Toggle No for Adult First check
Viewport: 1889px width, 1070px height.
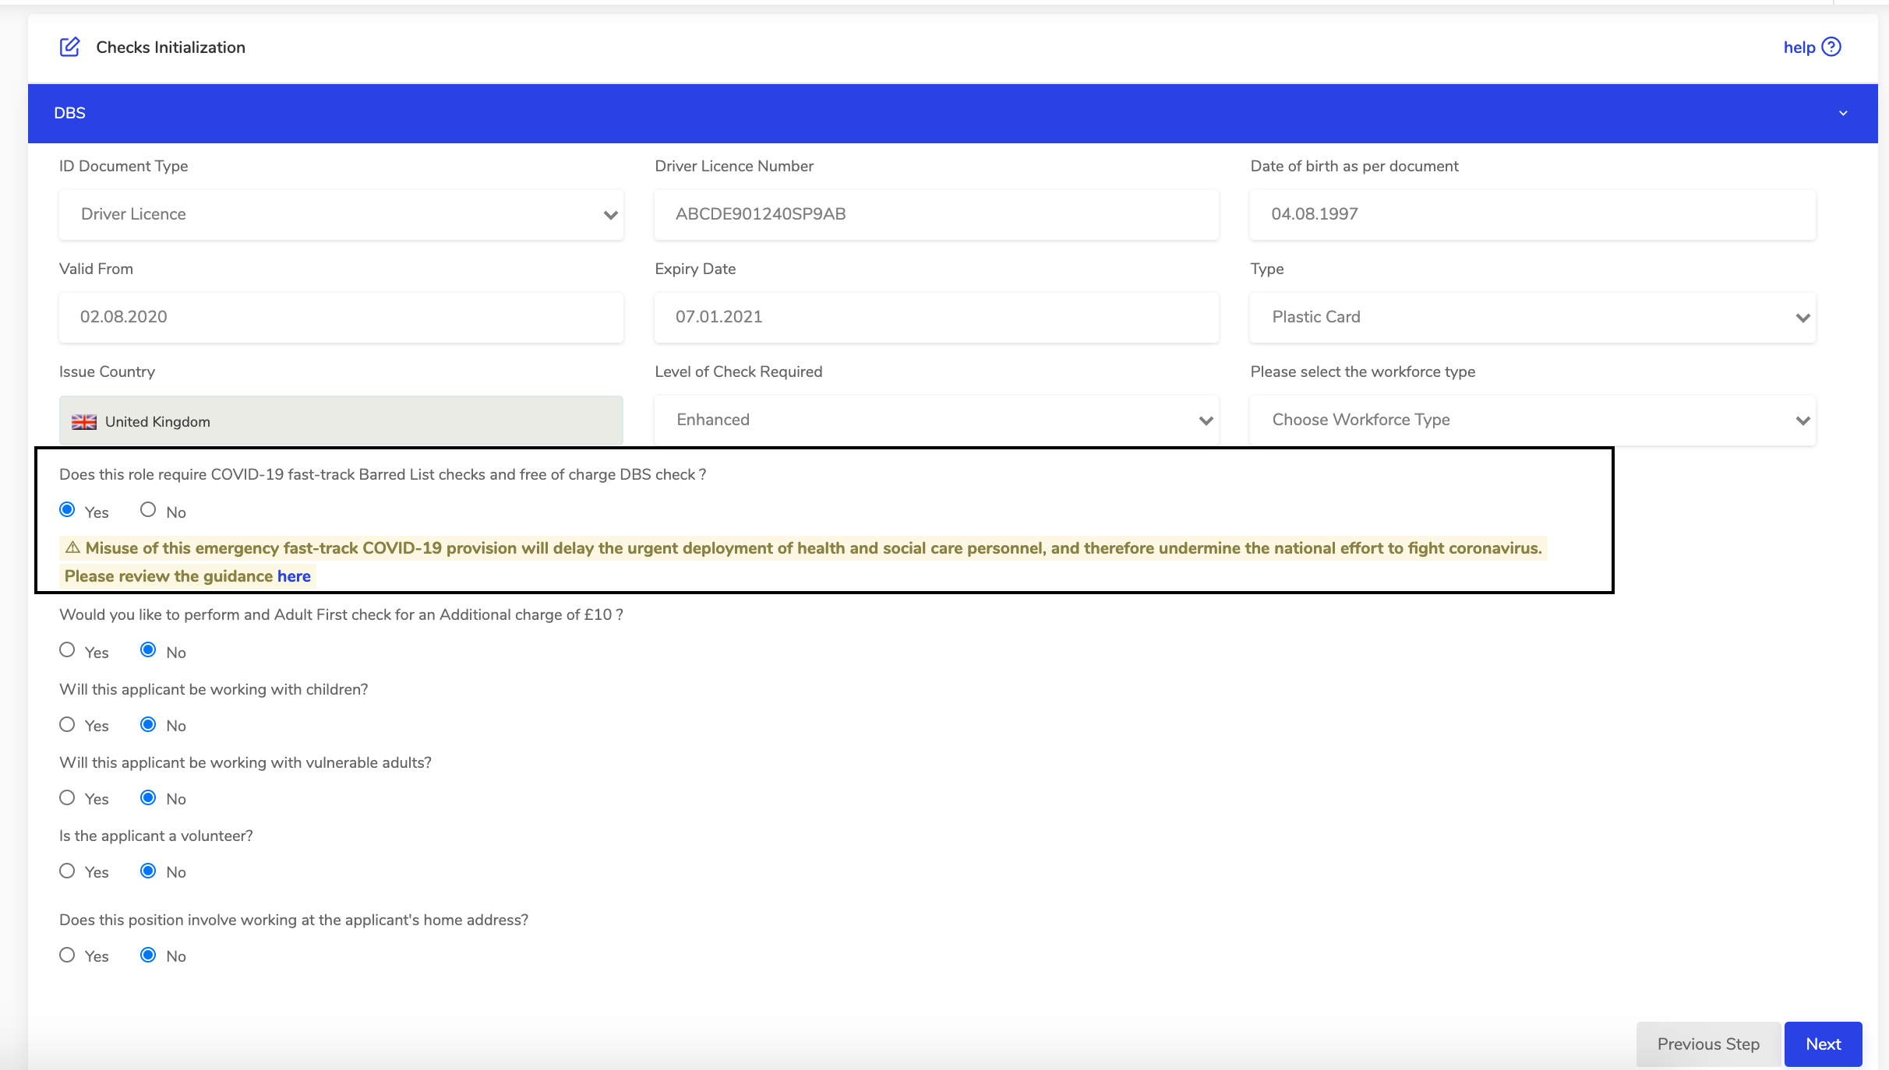click(149, 651)
